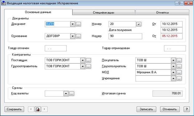Open the ellipsis lookup for МОЛ
The width and height of the screenshot is (194, 116).
179,73
